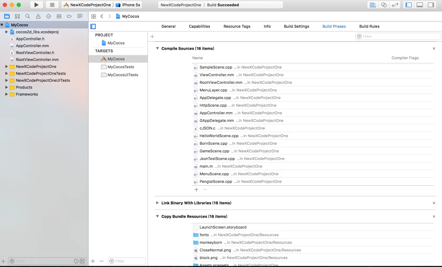Open the Breakpoint navigator
Screen dimensions: 442x267
coord(69,16)
